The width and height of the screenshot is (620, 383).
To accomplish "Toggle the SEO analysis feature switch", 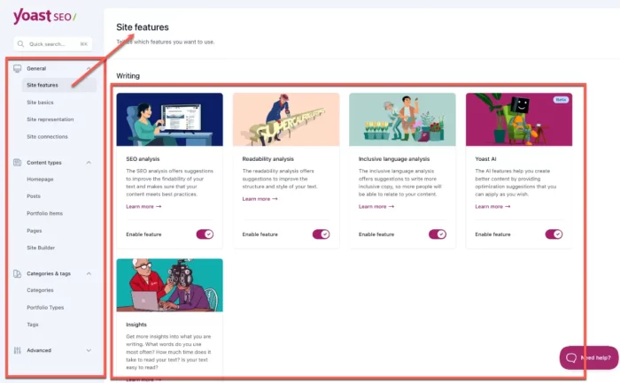I will 205,234.
